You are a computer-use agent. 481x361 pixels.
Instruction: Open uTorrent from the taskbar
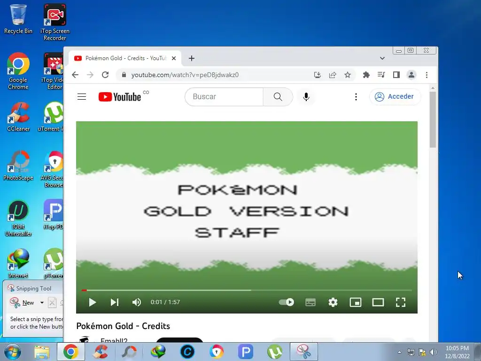pyautogui.click(x=275, y=352)
